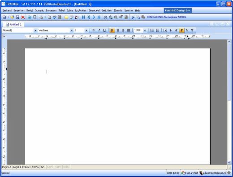Click the binoculars find icon

tap(105, 17)
